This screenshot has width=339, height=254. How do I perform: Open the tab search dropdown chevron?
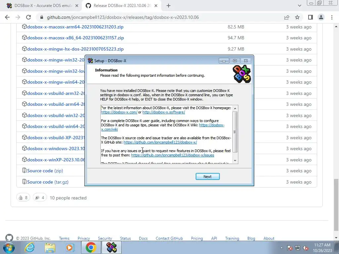(x=299, y=6)
